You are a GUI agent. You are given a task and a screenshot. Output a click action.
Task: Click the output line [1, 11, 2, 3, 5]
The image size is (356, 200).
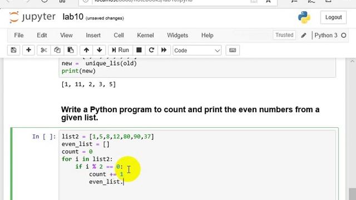pyautogui.click(x=88, y=84)
